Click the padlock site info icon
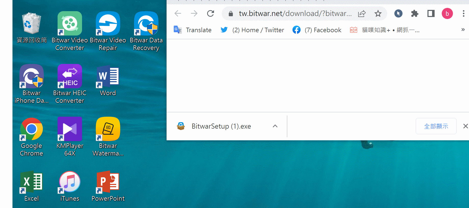The height and width of the screenshot is (208, 469). (231, 14)
